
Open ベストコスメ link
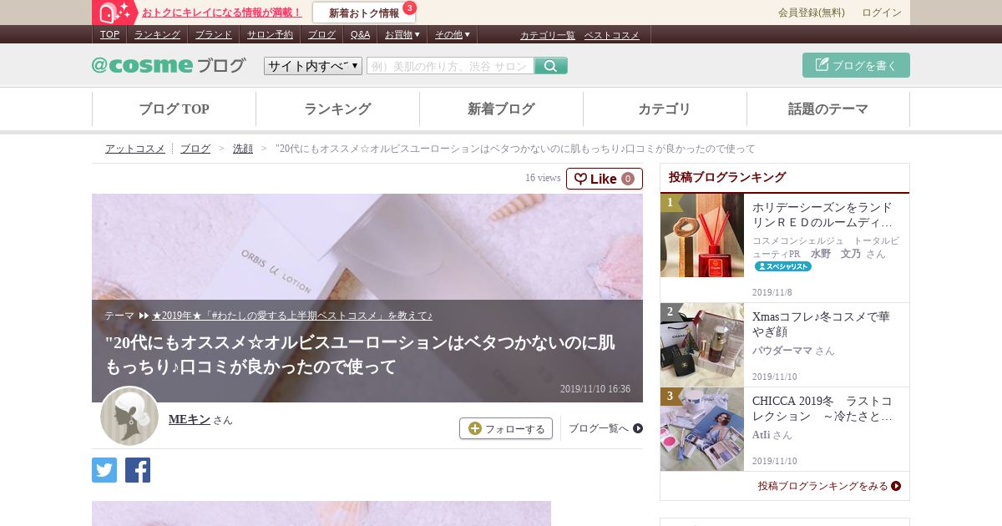[x=611, y=35]
